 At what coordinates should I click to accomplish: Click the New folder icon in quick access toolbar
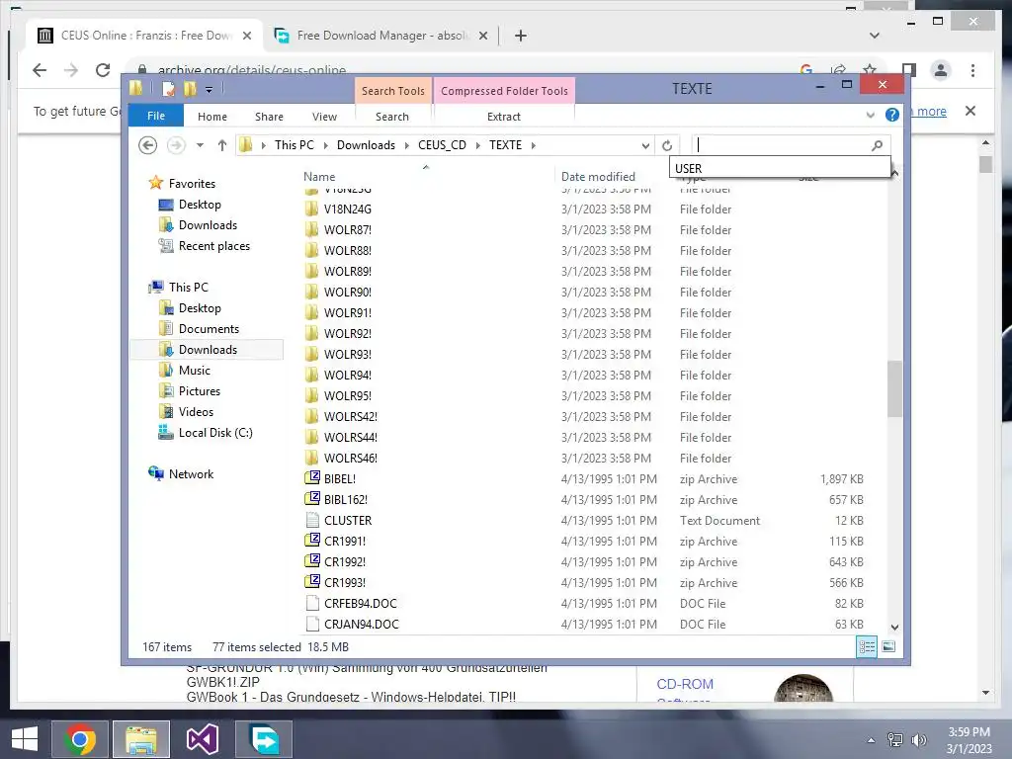[x=190, y=89]
